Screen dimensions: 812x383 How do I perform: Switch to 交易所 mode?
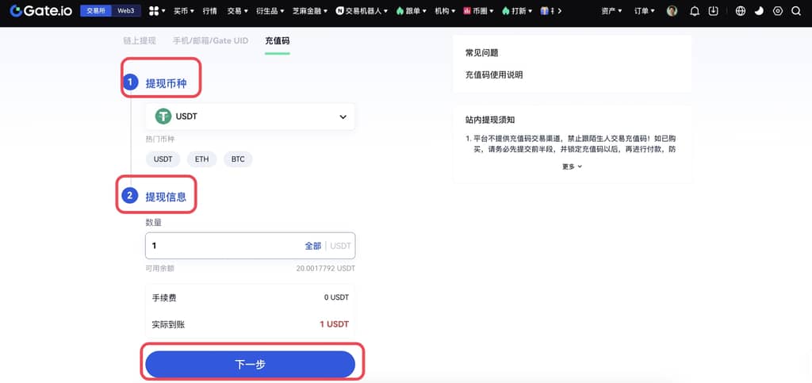coord(94,11)
